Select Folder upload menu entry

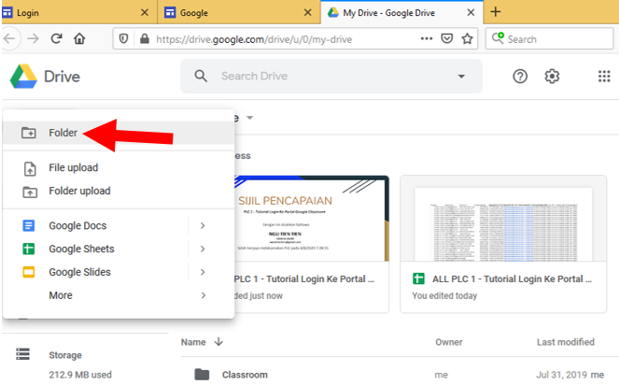pos(119,191)
